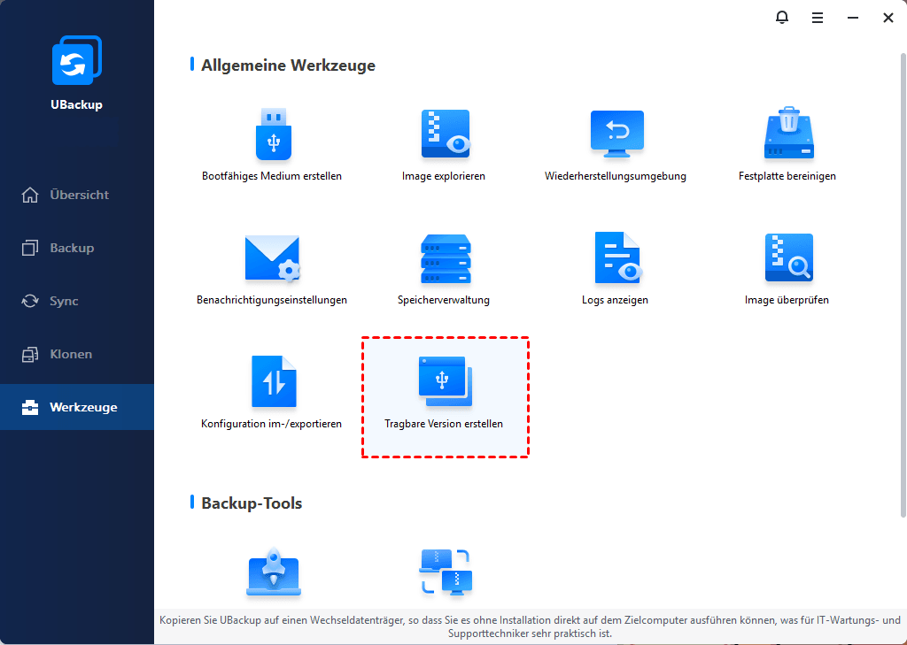This screenshot has width=907, height=645.
Task: Open the hamburger menu in title bar
Action: [818, 18]
